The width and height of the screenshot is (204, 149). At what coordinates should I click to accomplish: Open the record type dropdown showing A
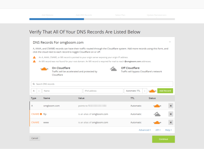[36, 91]
